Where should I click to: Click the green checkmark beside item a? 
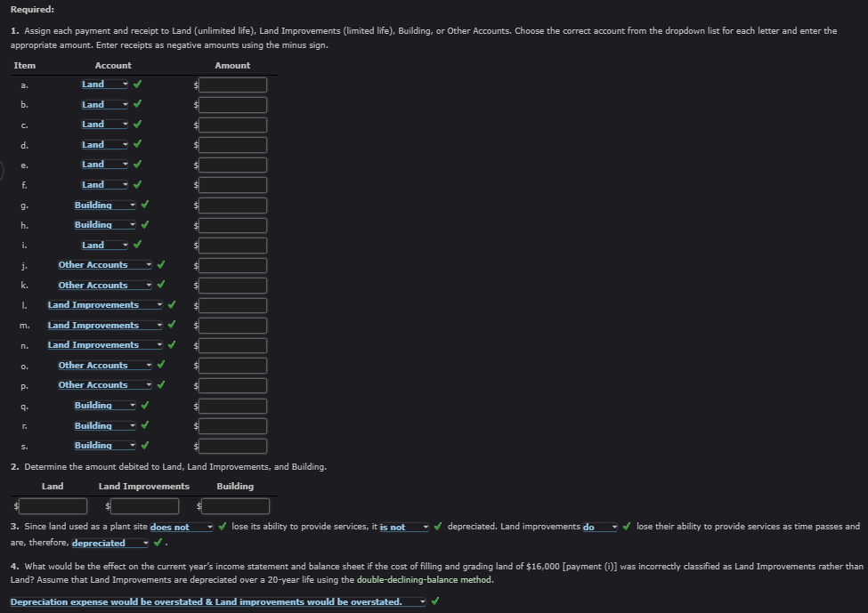coord(136,84)
